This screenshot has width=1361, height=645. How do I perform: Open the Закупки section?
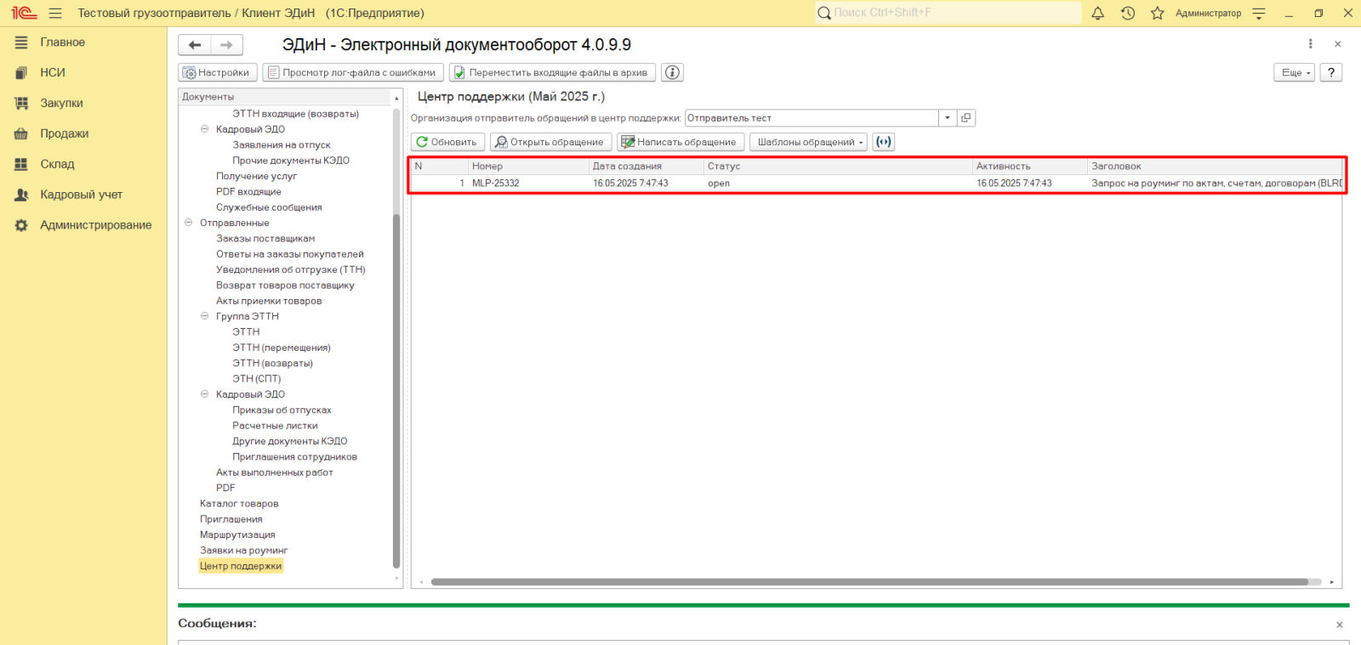tap(61, 103)
